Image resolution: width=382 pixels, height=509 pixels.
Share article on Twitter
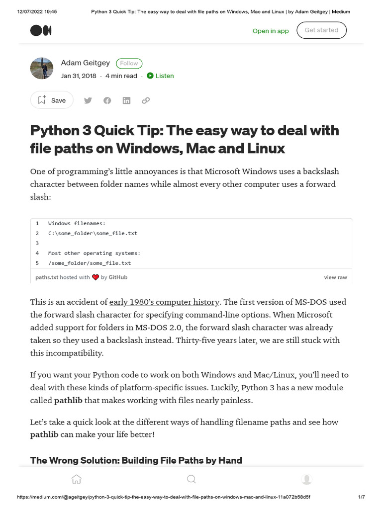tap(88, 100)
